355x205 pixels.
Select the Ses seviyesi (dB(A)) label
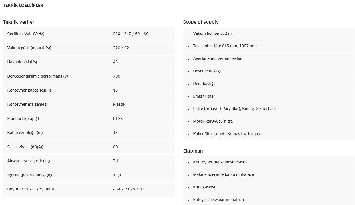pos(25,147)
